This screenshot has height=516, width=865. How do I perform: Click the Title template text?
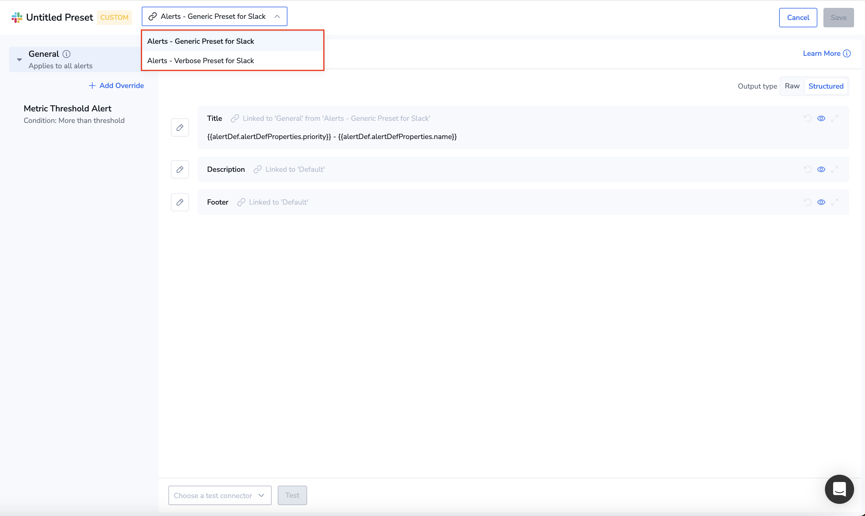(x=332, y=137)
